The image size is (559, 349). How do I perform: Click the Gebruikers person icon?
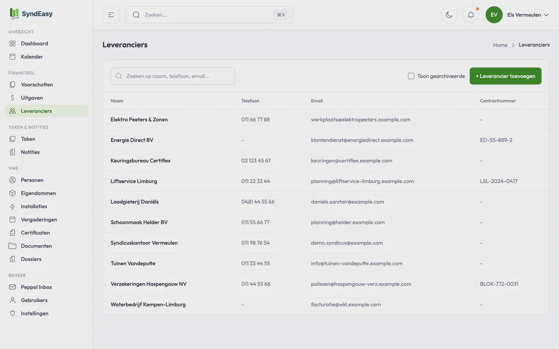(x=13, y=300)
